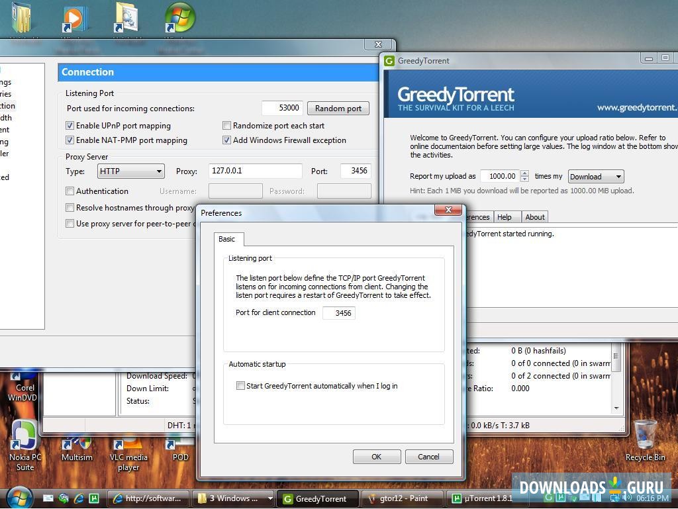Click the www.greedytorrent website text in banner
Screen dimensions: 678x509
pos(638,107)
